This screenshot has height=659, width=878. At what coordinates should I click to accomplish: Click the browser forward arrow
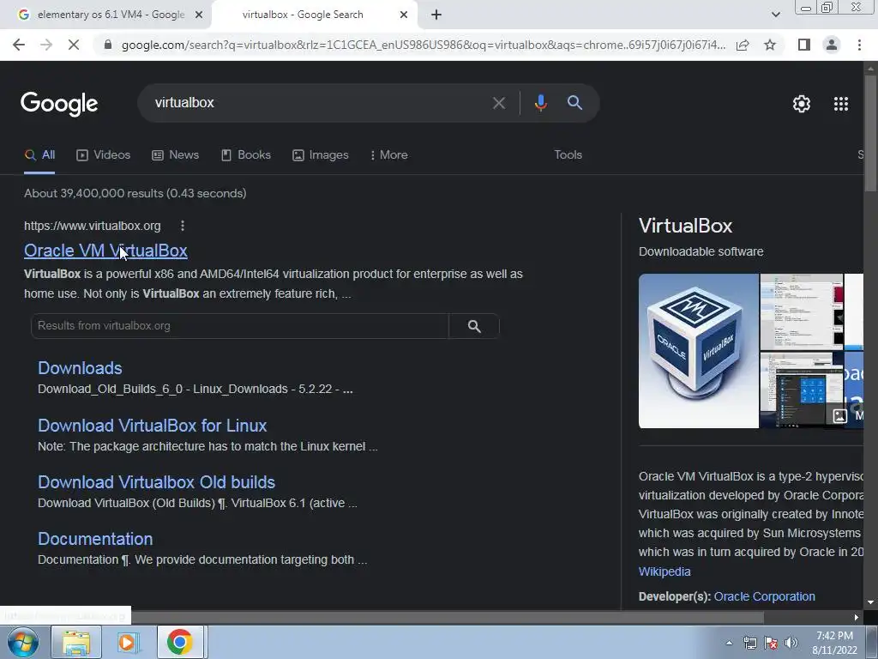46,45
